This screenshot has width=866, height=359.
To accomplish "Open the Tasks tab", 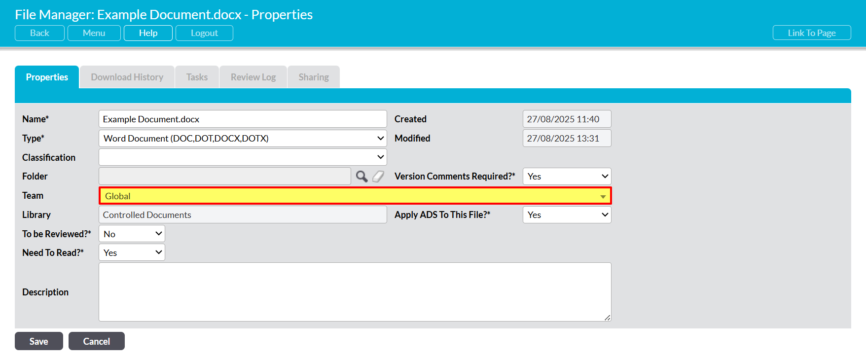I will tap(197, 77).
